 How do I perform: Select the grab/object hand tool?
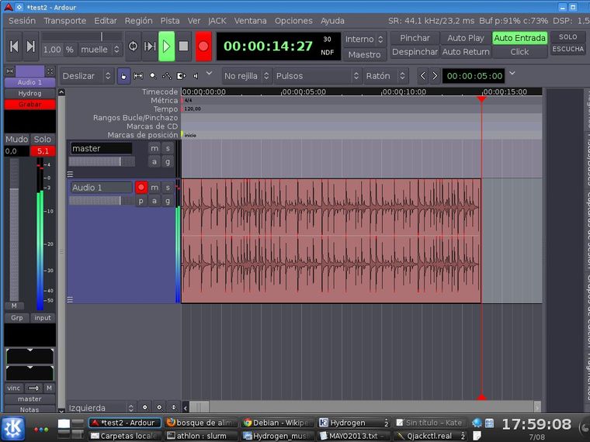(123, 76)
